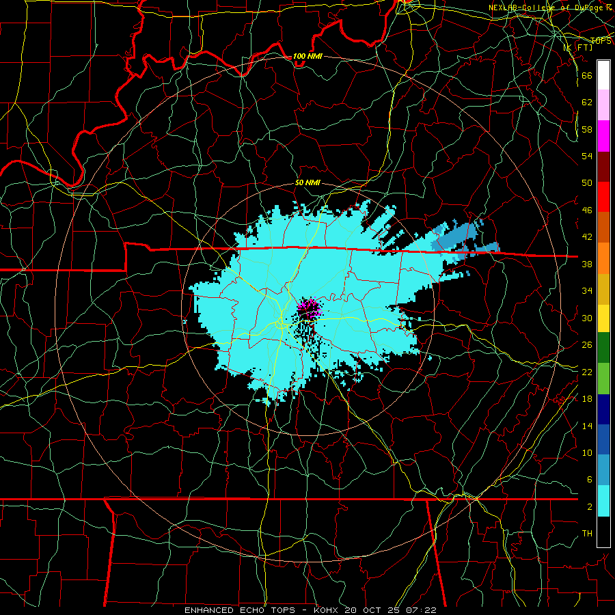Click the "50 NMI" range ring label
This screenshot has width=615, height=615.
click(x=307, y=182)
